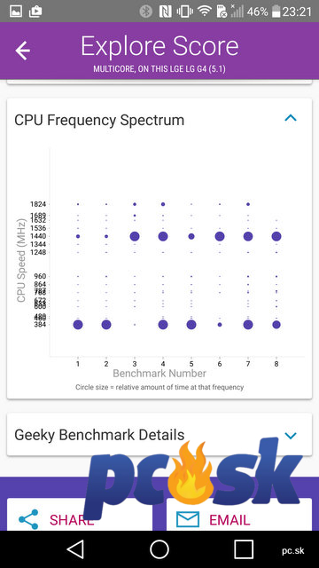Screen dimensions: 319x568
Task: Click the EMAIL button label
Action: [x=230, y=520]
